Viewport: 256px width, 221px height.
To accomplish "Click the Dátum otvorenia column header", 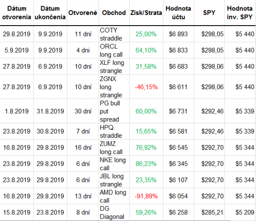I will pos(17,13).
